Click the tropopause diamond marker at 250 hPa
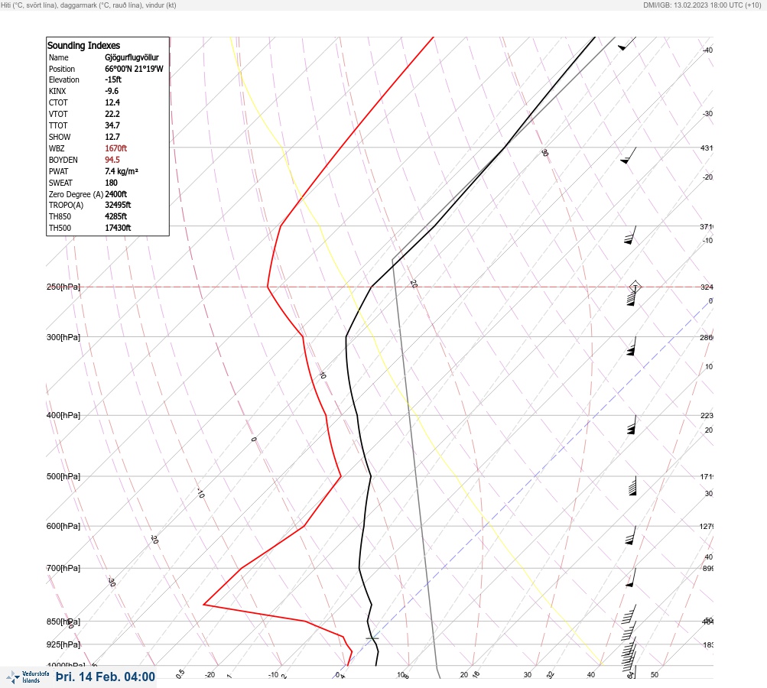 click(635, 287)
